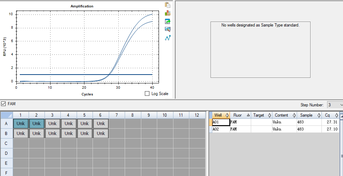Select well B3 in the plate grid

[53, 133]
